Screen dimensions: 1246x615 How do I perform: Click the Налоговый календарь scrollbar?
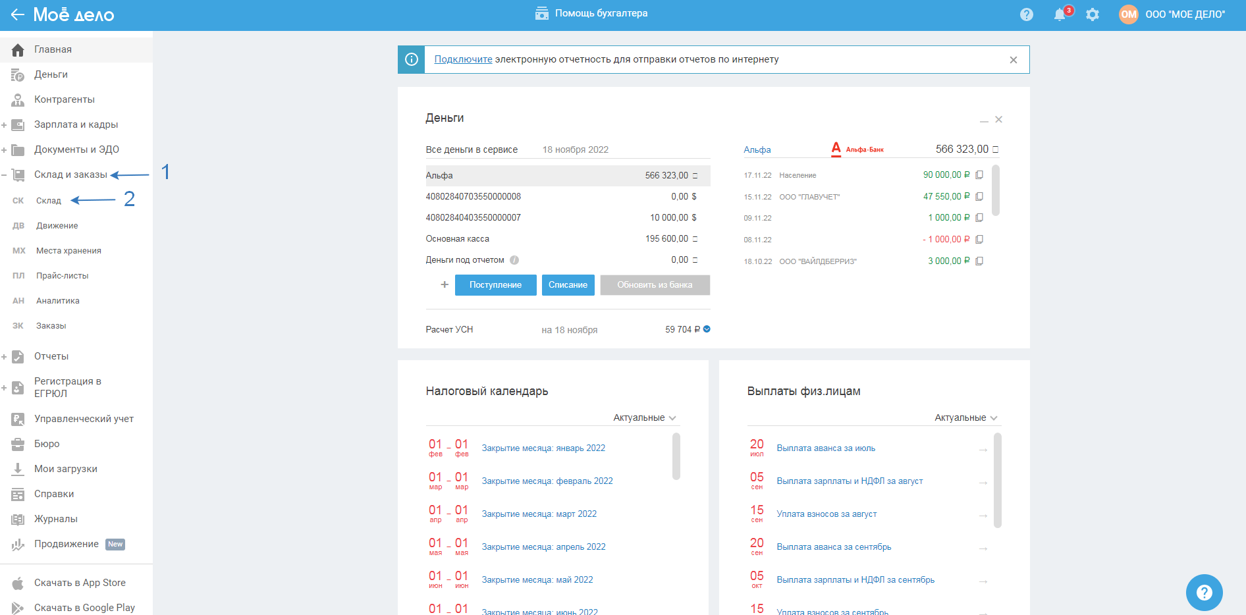pyautogui.click(x=676, y=456)
